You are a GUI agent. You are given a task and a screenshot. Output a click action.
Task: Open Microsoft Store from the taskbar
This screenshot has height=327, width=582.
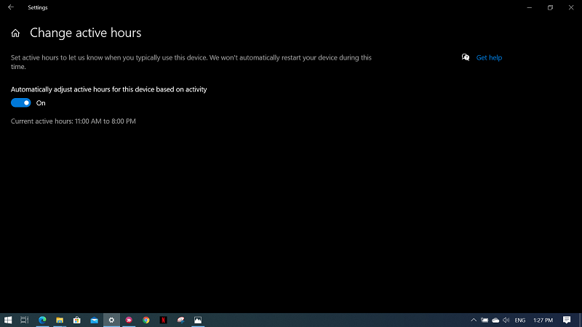click(77, 320)
